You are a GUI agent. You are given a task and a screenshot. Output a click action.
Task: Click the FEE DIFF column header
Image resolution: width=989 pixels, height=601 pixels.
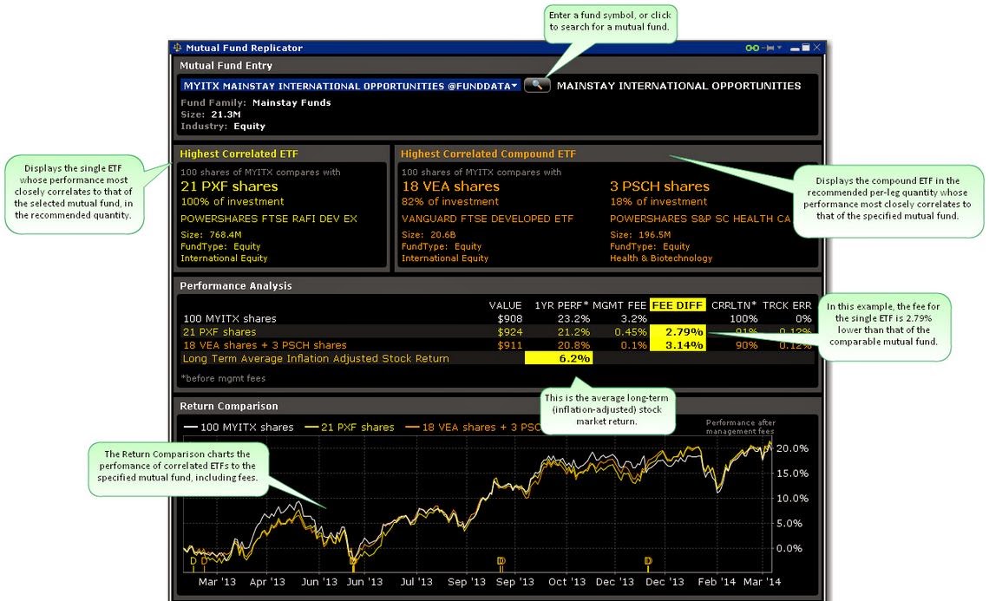coord(677,305)
